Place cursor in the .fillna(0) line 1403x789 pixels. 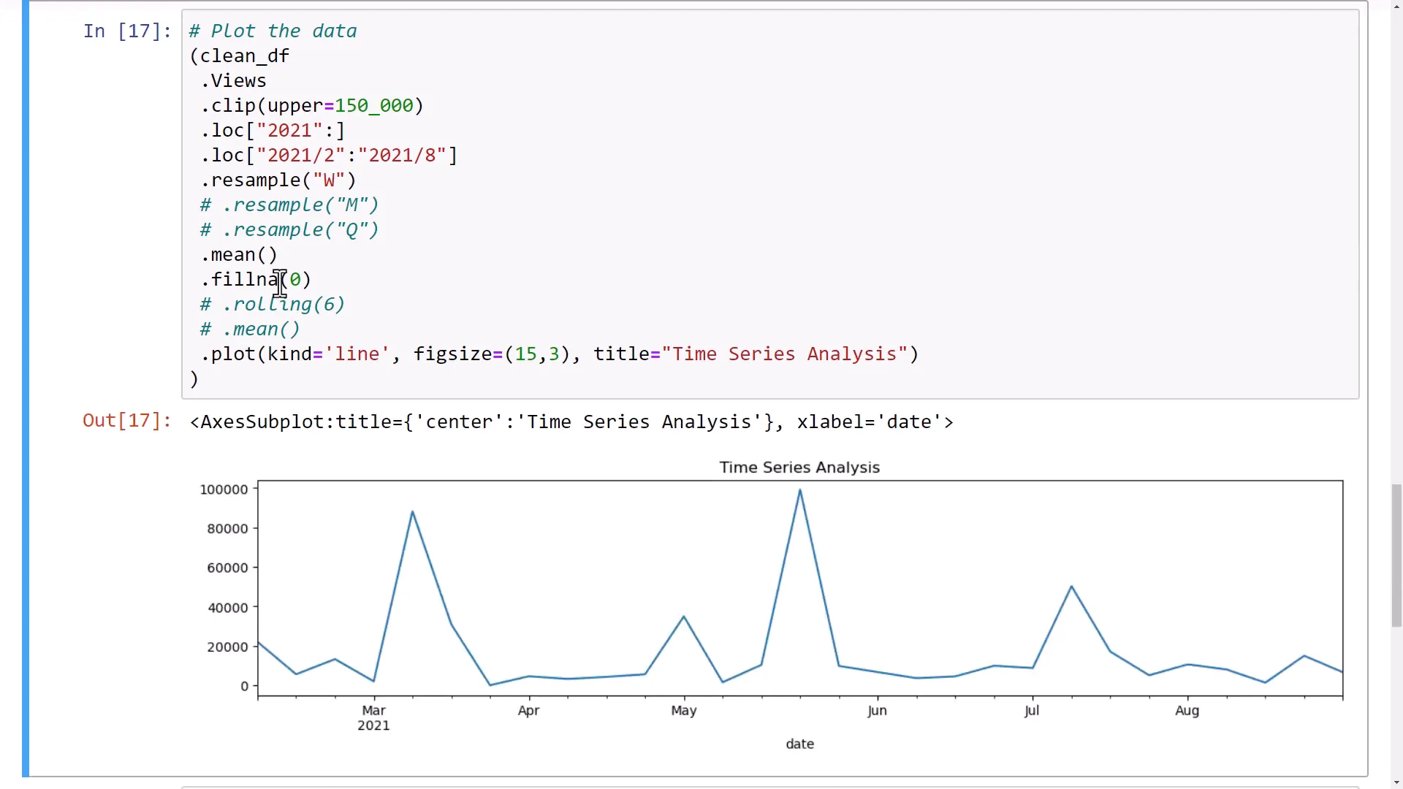tap(256, 279)
